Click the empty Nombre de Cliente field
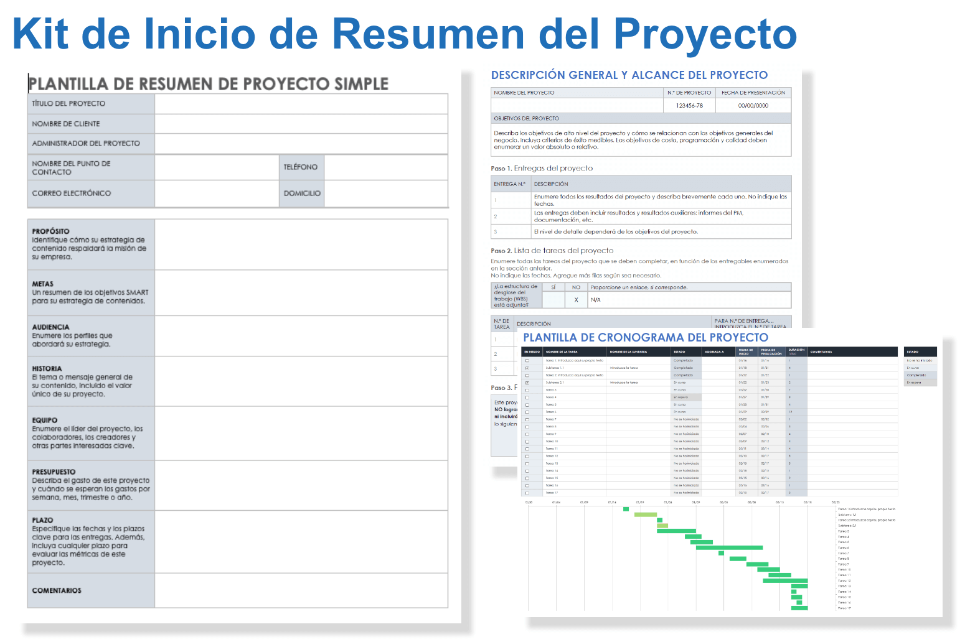 [x=301, y=124]
